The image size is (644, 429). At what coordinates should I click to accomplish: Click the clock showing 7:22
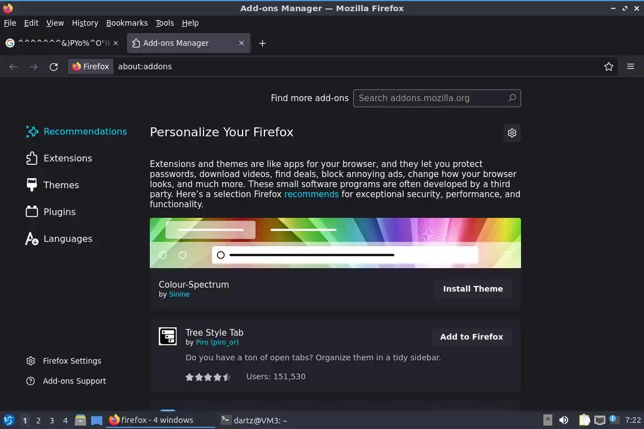click(x=633, y=420)
